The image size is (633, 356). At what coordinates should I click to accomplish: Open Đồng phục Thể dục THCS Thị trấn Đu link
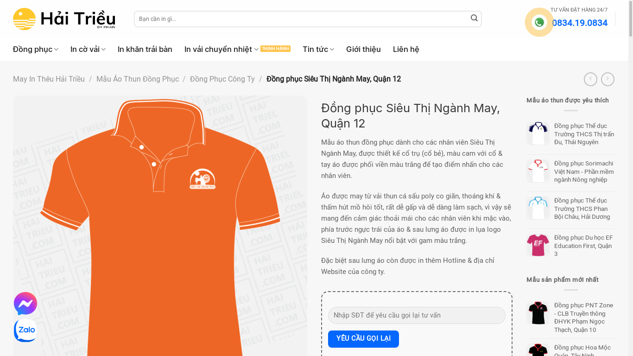point(584,134)
